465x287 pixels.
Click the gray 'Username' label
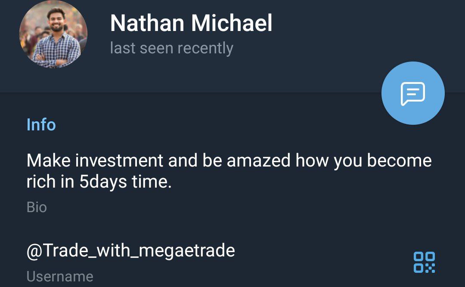coord(60,277)
